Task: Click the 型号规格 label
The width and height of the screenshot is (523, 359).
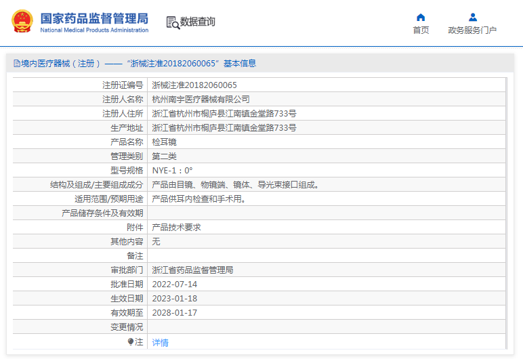Action: 127,171
